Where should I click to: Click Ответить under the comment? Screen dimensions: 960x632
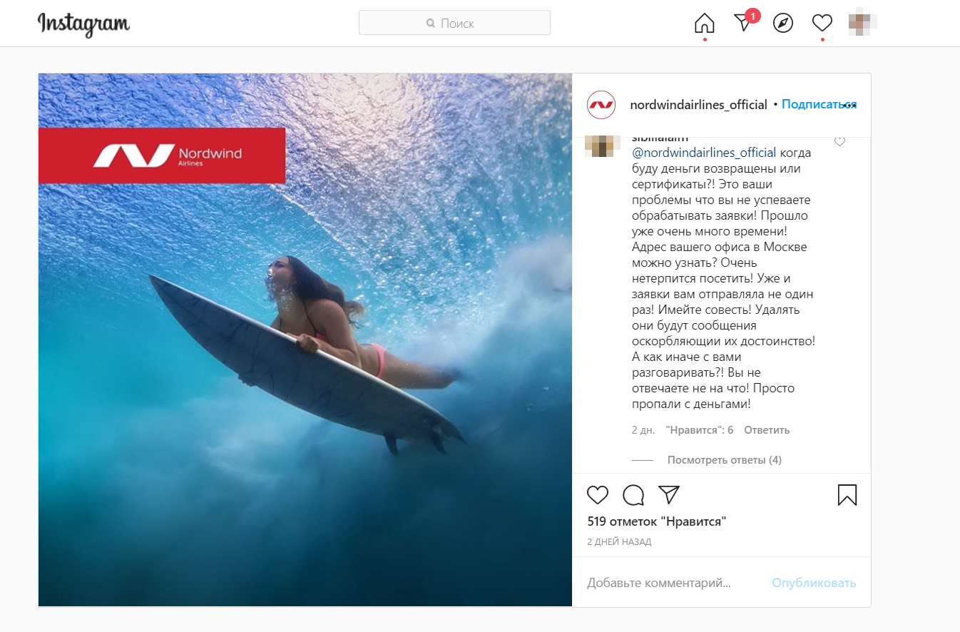tap(767, 430)
